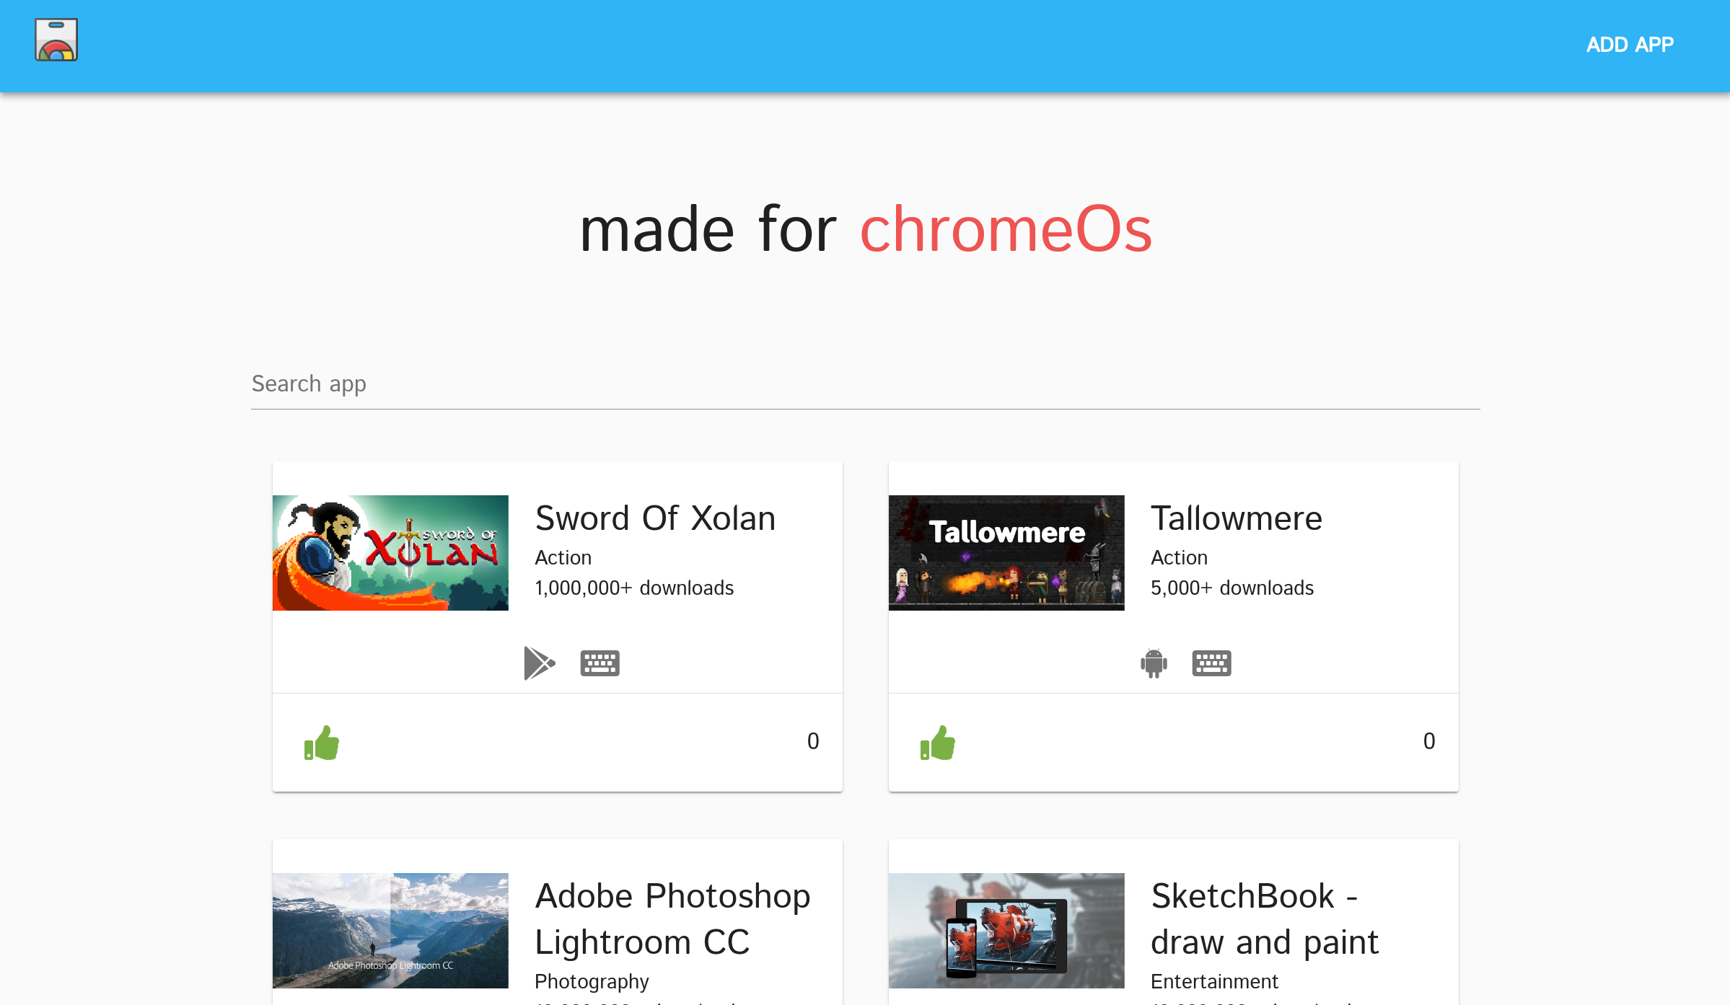Click the Google Play icon on Sword Of Xolan
Screen dimensions: 1730x1005
(x=539, y=662)
